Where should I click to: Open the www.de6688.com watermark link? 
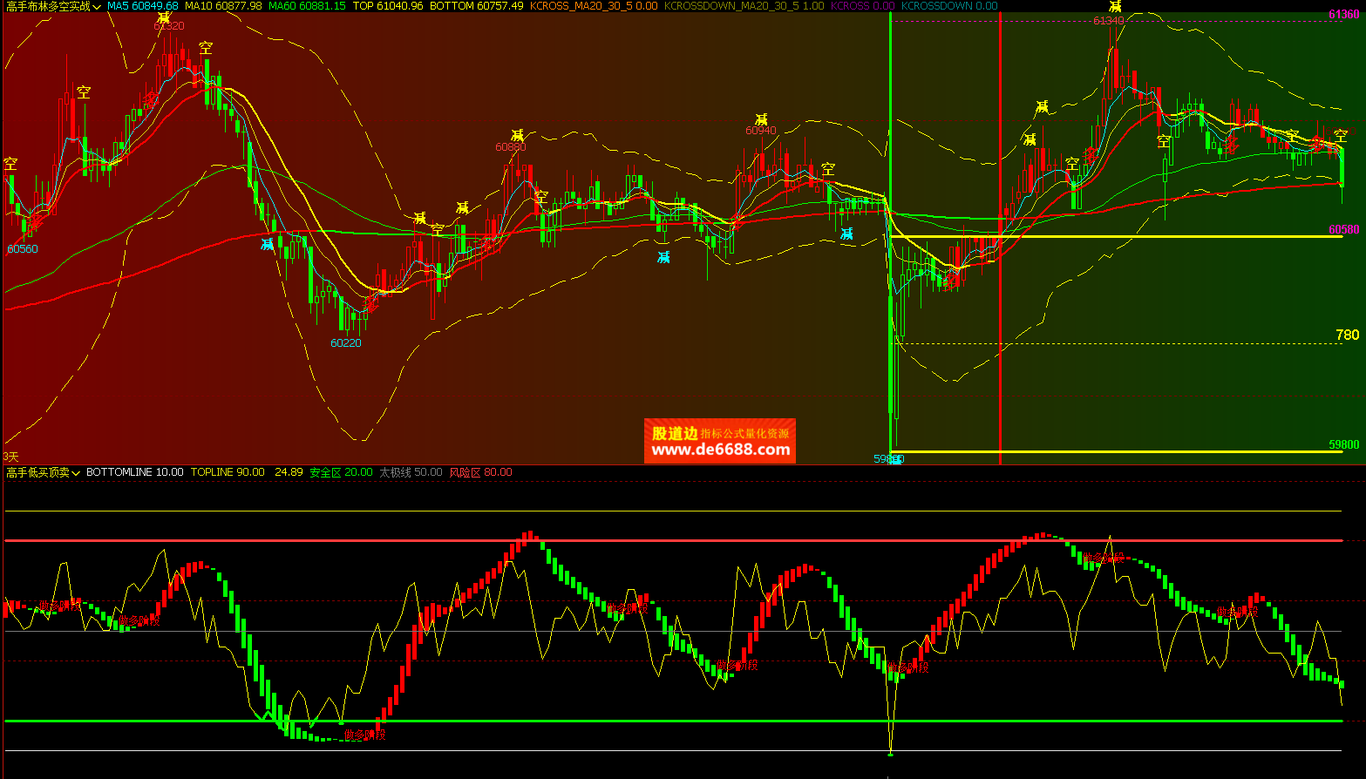720,450
